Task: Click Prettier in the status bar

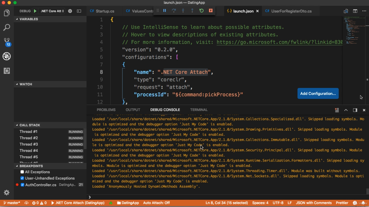Action: pyautogui.click(x=342, y=203)
